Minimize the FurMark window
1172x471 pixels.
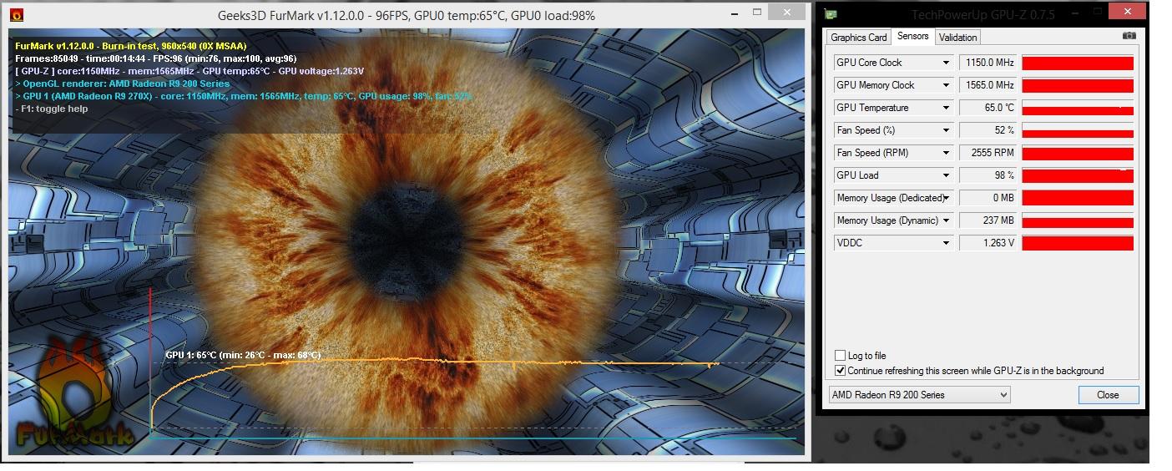click(734, 13)
